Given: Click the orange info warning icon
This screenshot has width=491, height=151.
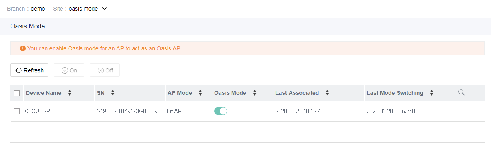Looking at the screenshot, I should 23,48.
